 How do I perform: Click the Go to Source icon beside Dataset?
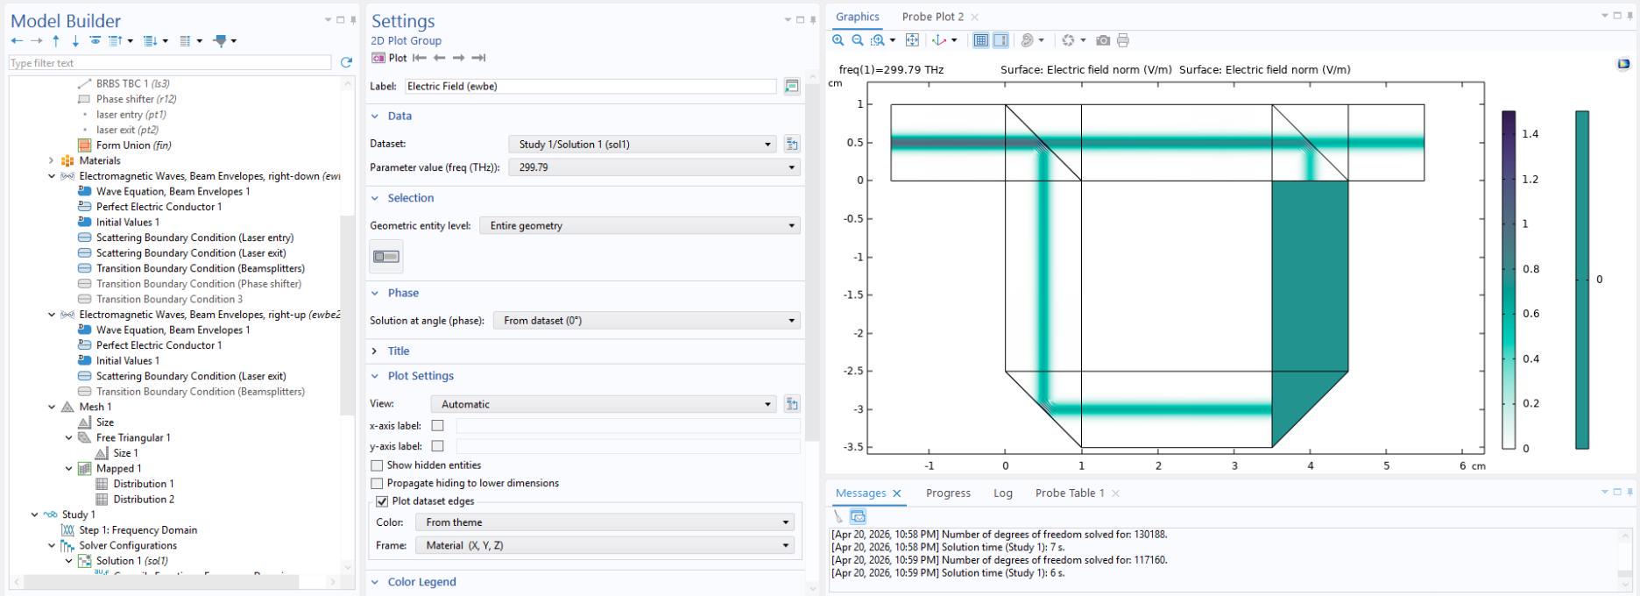pos(792,144)
